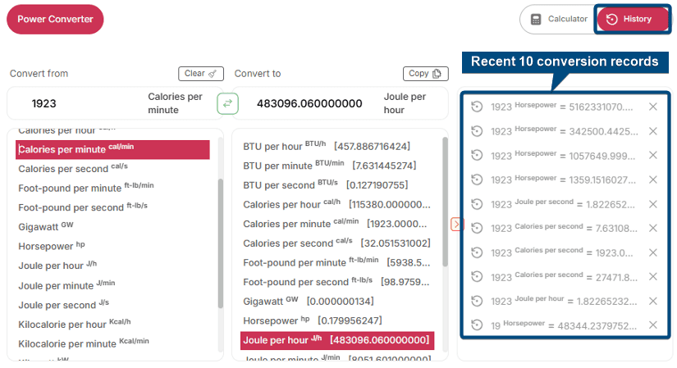Restore the 1923 Joule per second record
Screen dimensions: 677x368
point(477,204)
